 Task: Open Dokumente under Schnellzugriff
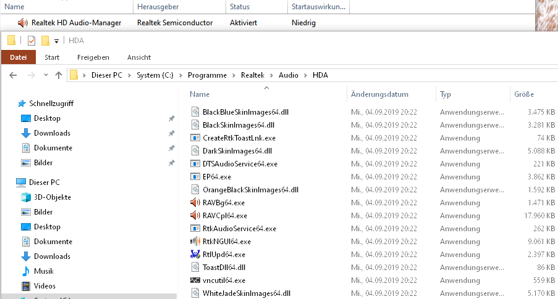(x=53, y=148)
